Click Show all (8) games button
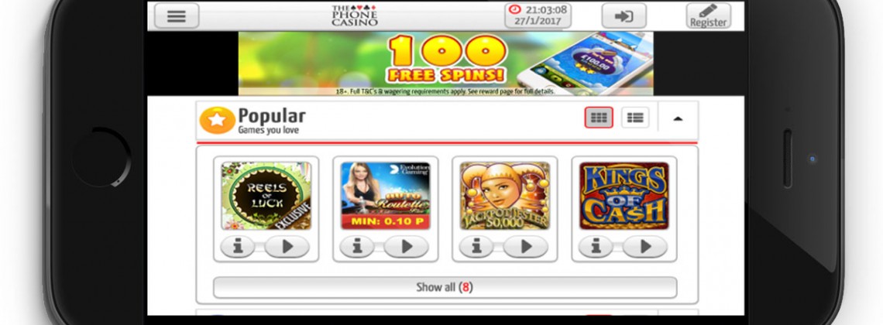 (445, 287)
